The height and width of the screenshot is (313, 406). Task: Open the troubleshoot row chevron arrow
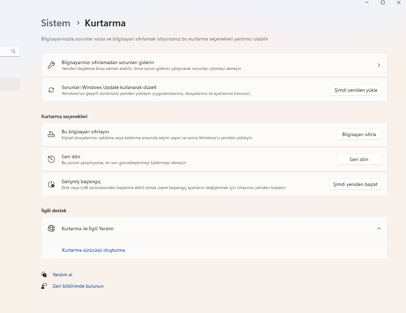379,65
